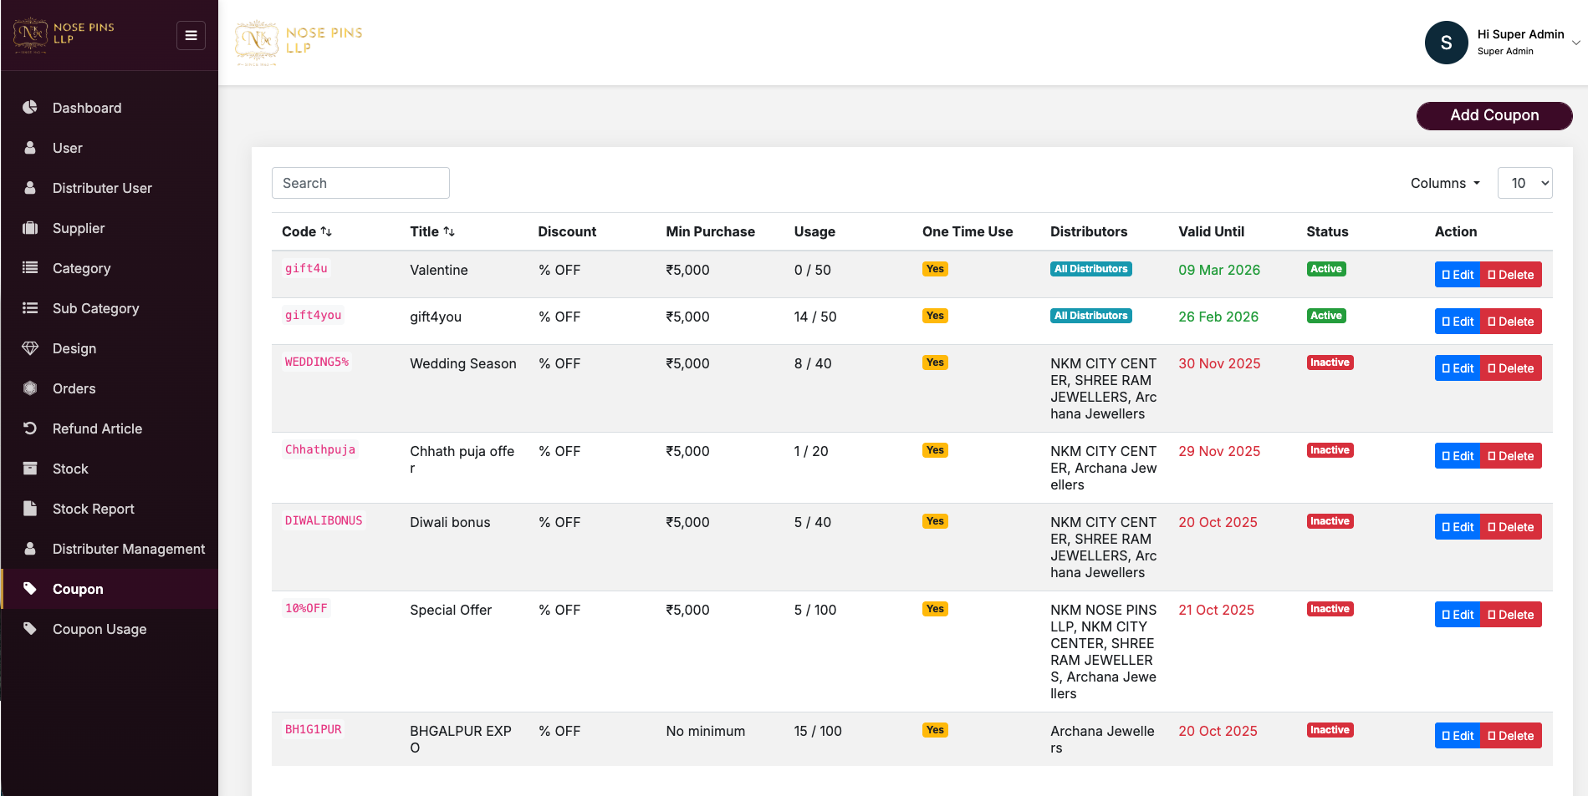This screenshot has height=796, width=1588.
Task: Click the Design diamond icon
Action: coord(30,348)
